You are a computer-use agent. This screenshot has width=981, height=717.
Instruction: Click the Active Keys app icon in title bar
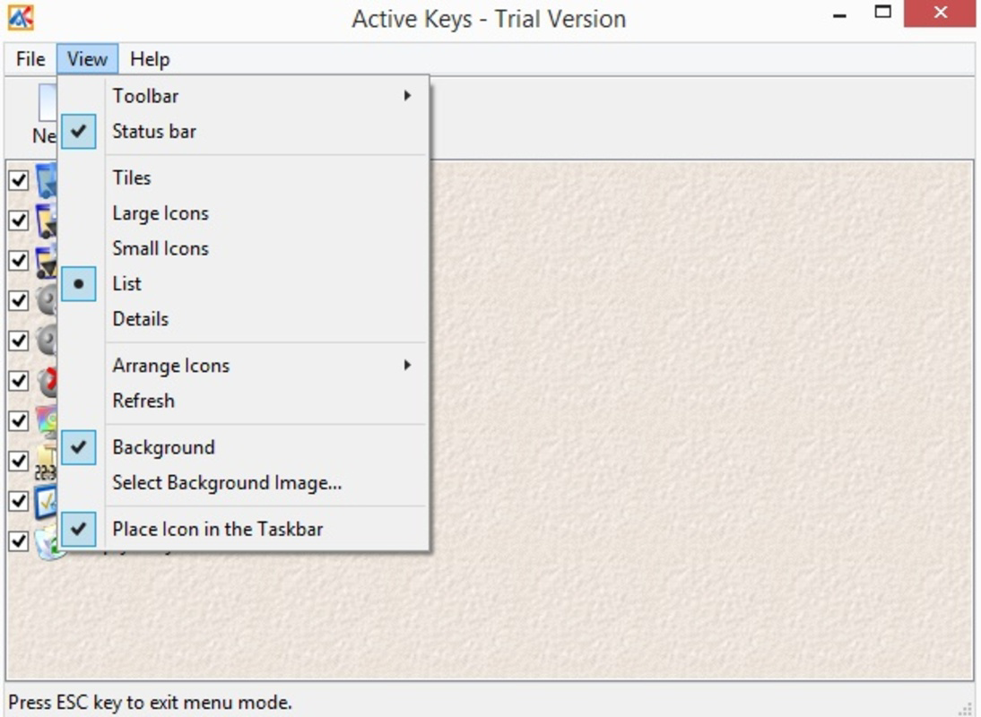[x=21, y=18]
